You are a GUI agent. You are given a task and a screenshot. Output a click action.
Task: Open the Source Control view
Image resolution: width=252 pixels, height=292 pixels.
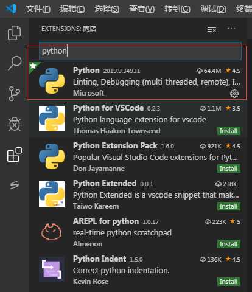pos(15,94)
